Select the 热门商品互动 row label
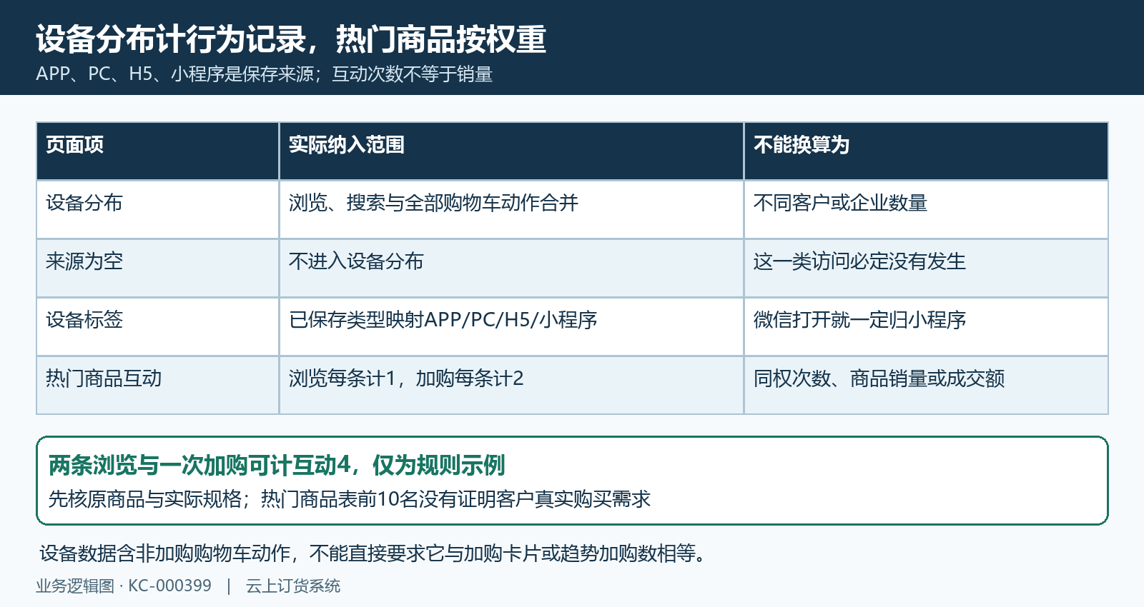The width and height of the screenshot is (1144, 607). (x=157, y=385)
